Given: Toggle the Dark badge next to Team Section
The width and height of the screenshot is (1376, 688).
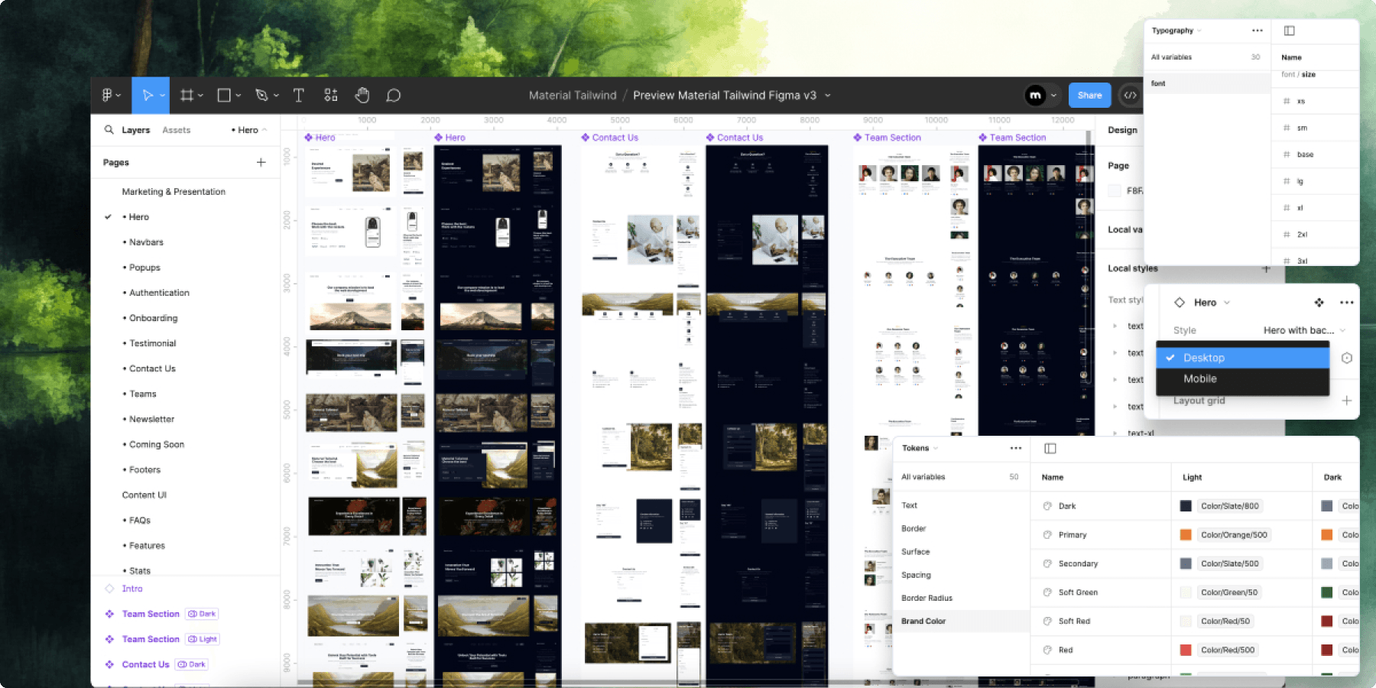Looking at the screenshot, I should click(201, 613).
